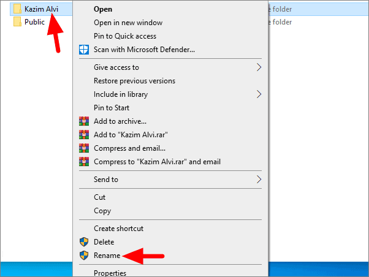
Task: Select the Kazim Alvi folder name
Action: tap(41, 9)
